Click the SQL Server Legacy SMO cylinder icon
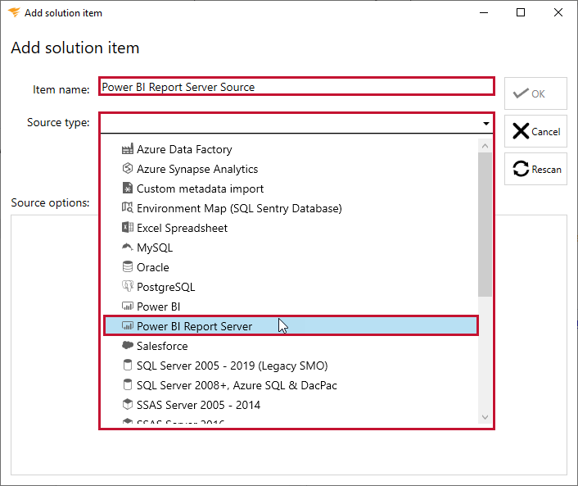Image resolution: width=578 pixels, height=486 pixels. tap(127, 365)
